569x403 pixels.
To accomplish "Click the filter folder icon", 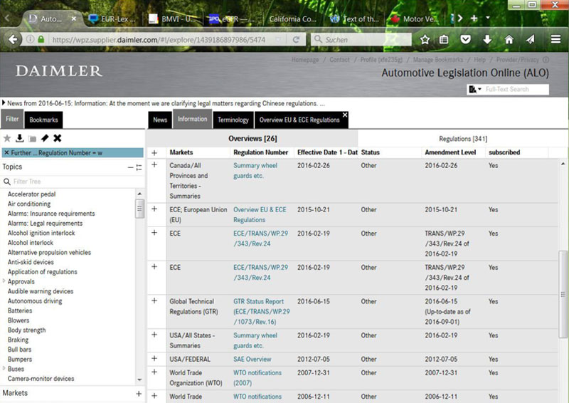I will click(x=32, y=138).
